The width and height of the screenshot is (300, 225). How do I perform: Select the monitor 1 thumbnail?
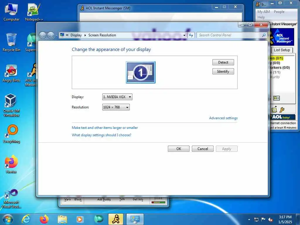pos(141,72)
